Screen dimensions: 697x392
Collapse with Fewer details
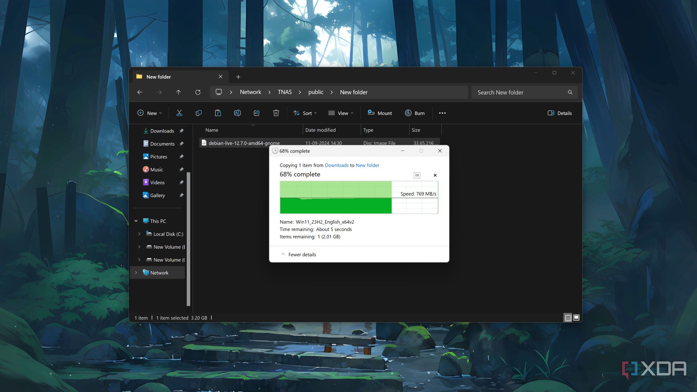pos(298,254)
